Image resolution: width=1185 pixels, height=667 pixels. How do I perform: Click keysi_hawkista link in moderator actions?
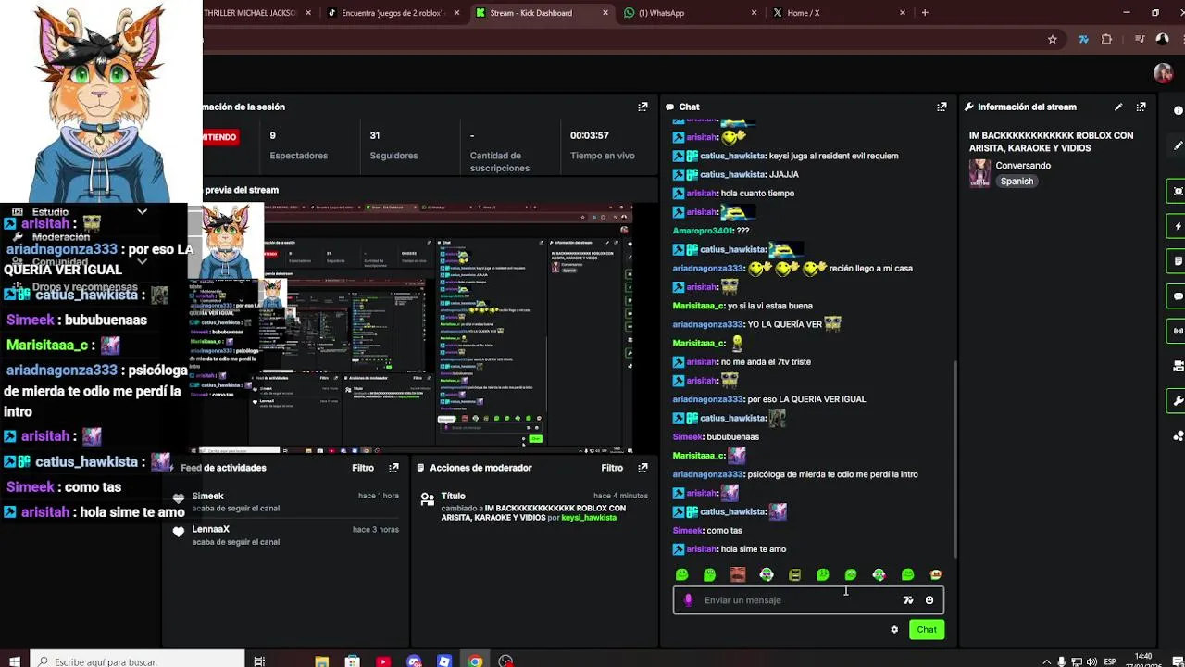[589, 518]
